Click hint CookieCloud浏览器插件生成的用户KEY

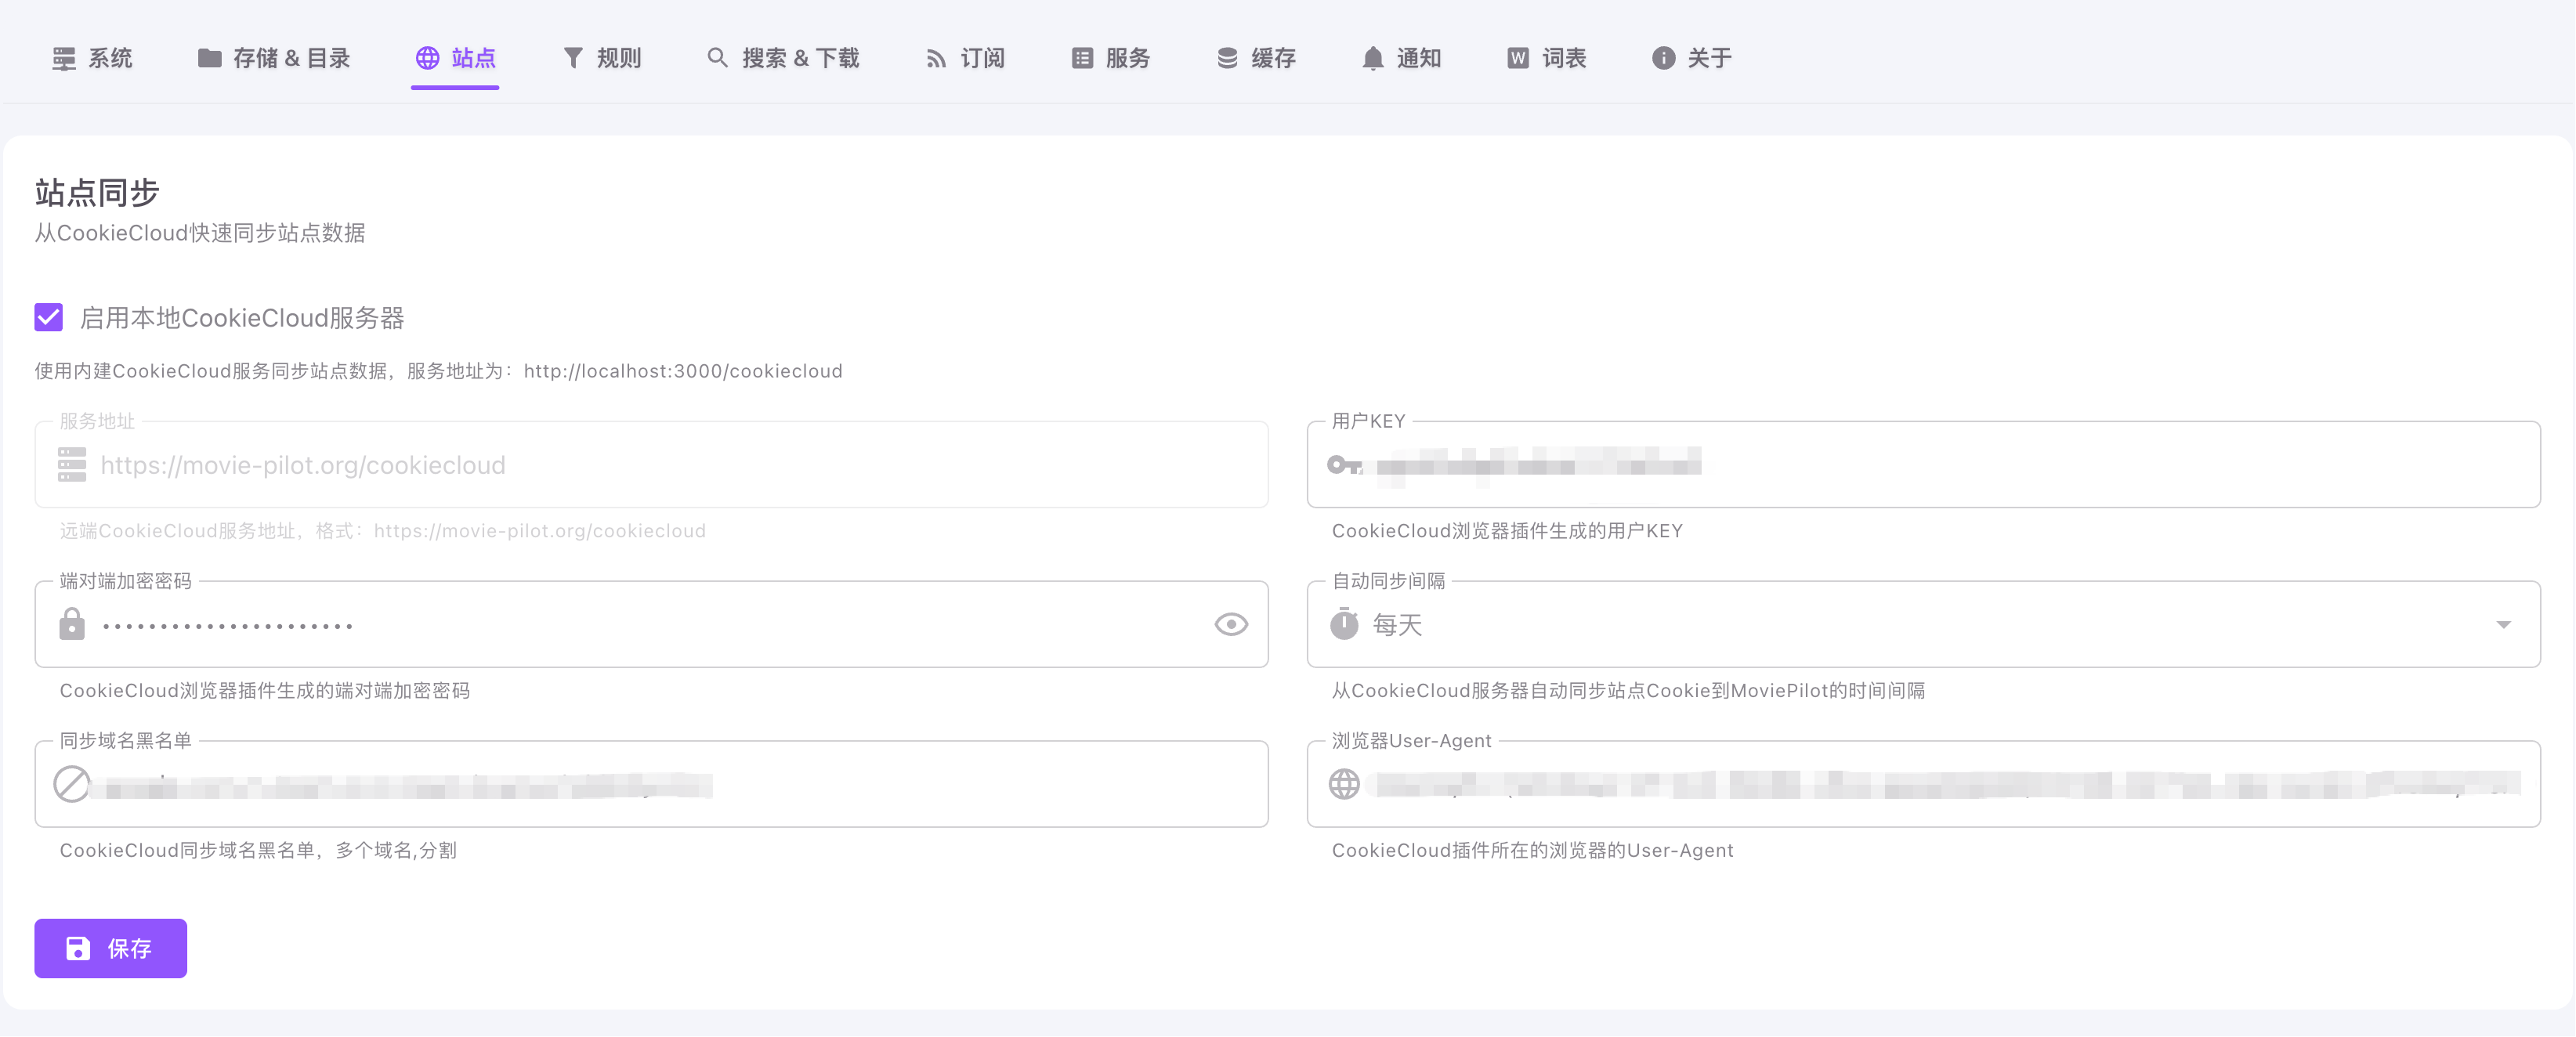tap(1507, 531)
